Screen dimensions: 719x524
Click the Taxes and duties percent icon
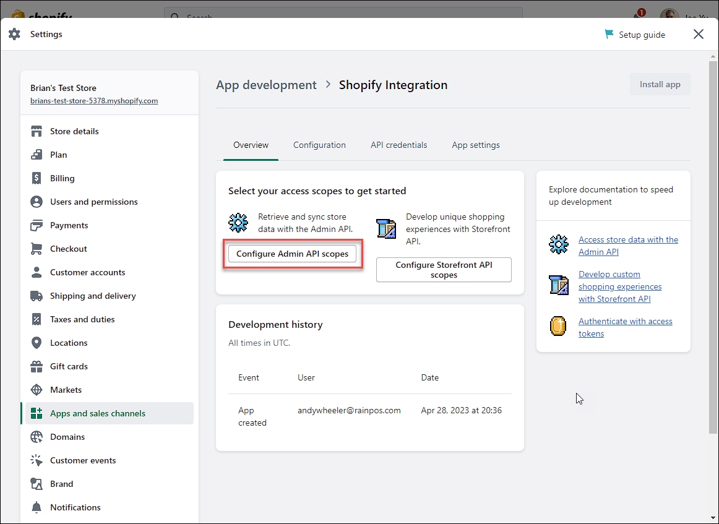tap(37, 319)
